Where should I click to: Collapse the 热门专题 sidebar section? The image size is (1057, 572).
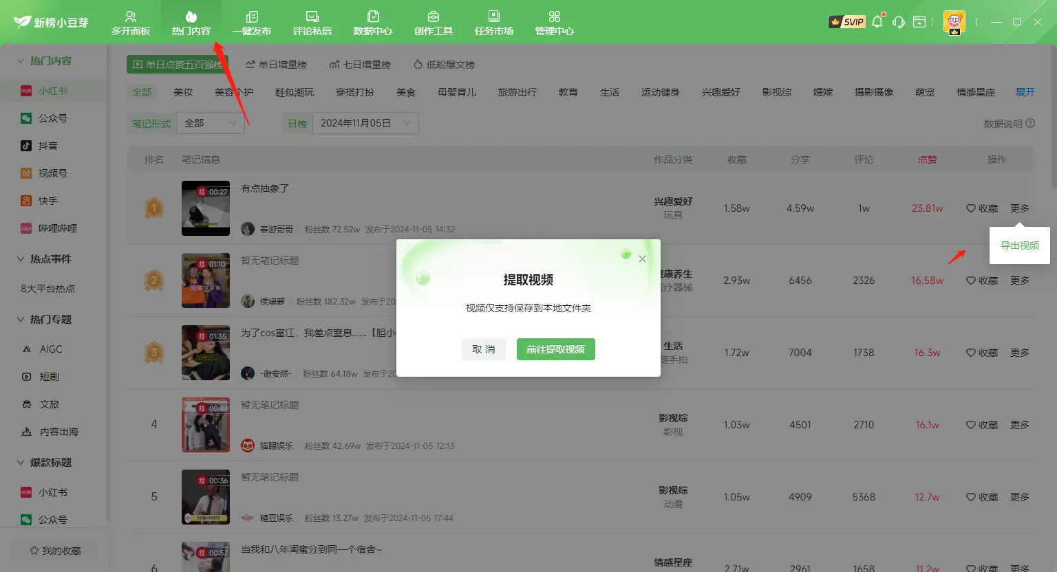click(21, 320)
